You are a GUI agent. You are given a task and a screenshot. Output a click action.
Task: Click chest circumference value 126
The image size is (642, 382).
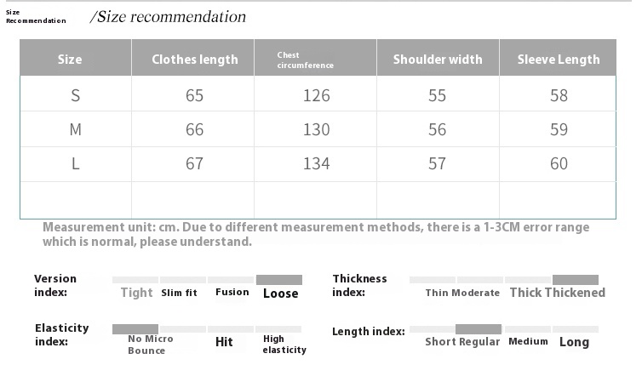click(x=317, y=95)
